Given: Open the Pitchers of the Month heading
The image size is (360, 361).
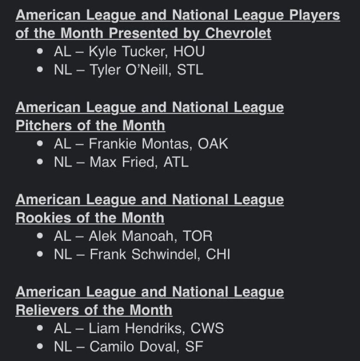Looking at the screenshot, I should [x=150, y=116].
